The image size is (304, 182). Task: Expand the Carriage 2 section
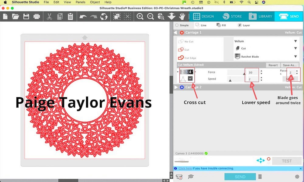[176, 87]
